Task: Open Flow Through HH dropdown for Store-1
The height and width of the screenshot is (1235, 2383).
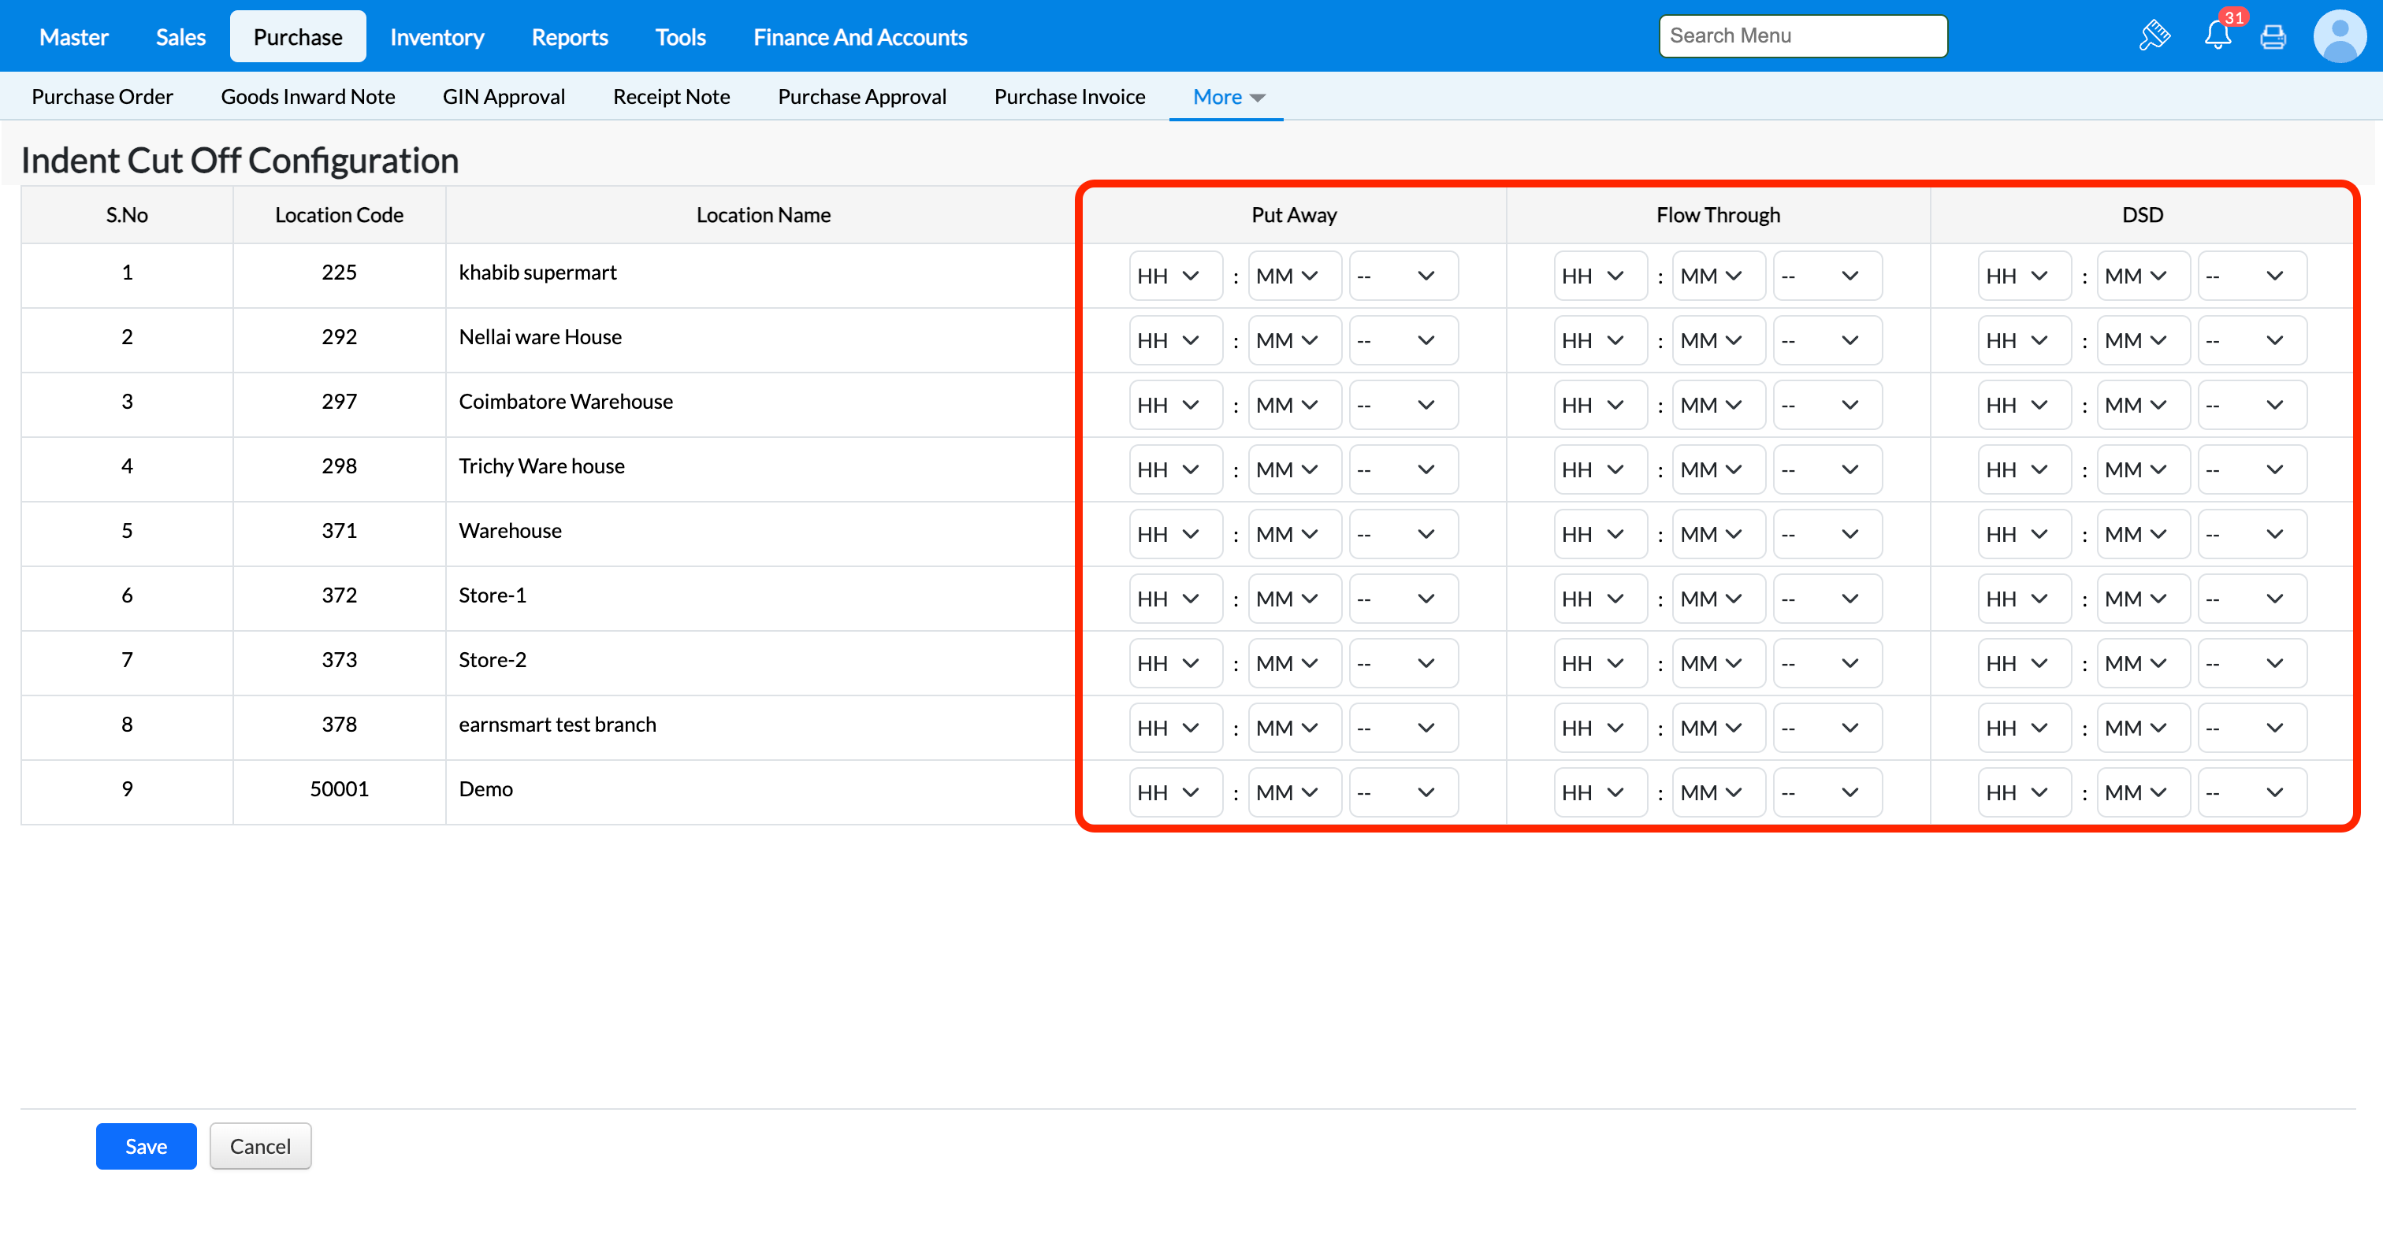Action: (1599, 599)
